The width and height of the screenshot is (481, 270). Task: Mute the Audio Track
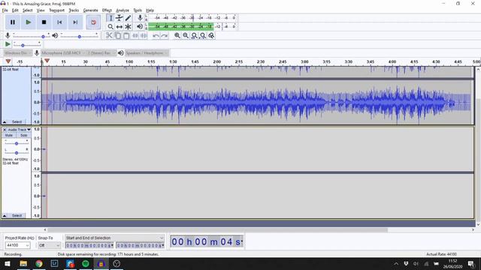point(9,135)
